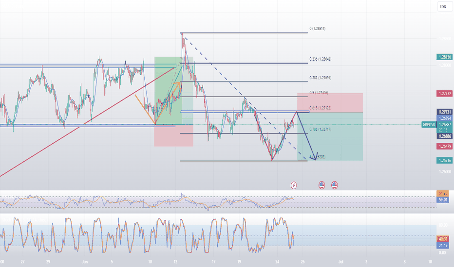Click the 21.19 stochastic value label
Image resolution: width=454 pixels, height=267 pixels.
point(443,246)
